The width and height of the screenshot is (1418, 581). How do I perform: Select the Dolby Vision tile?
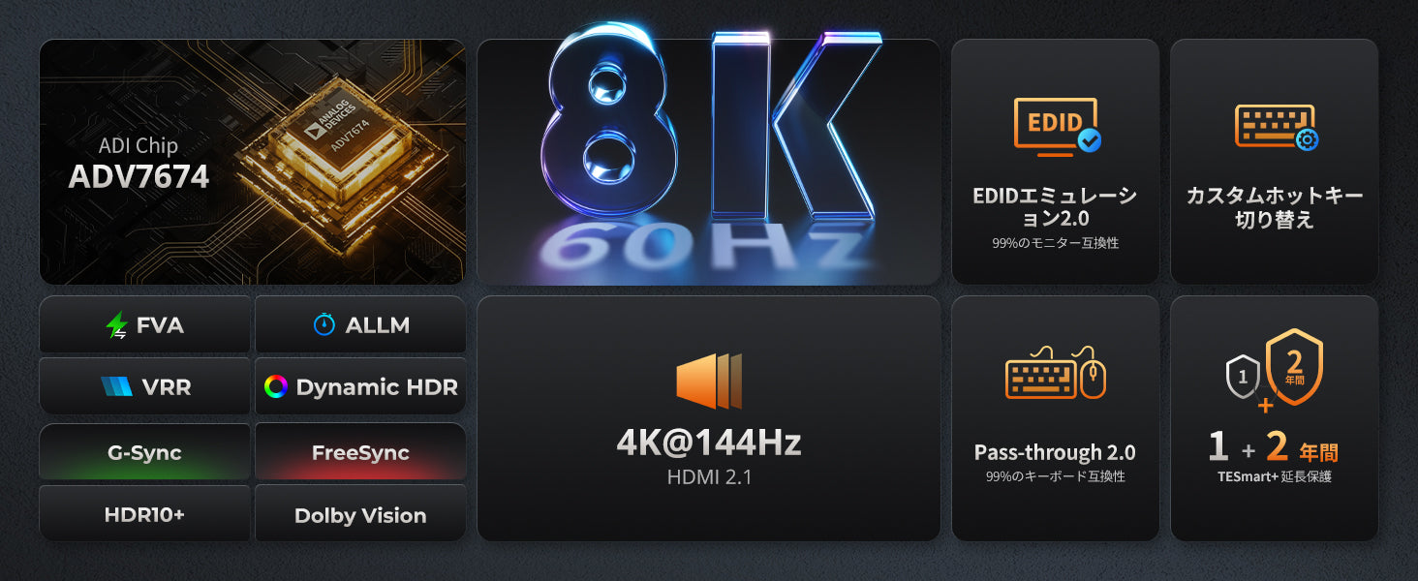(360, 514)
